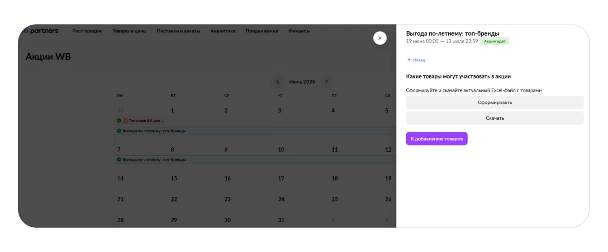Click green check icon on Тестовая АА event

(119, 121)
